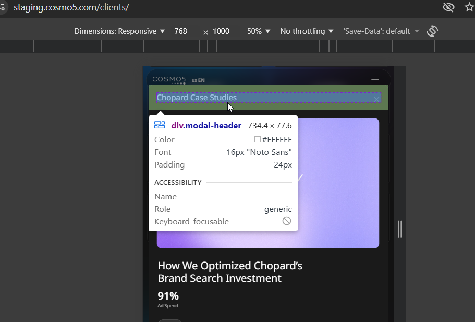Click the 734.4 × 77.6 dimensions text
The height and width of the screenshot is (322, 475).
[x=270, y=126]
